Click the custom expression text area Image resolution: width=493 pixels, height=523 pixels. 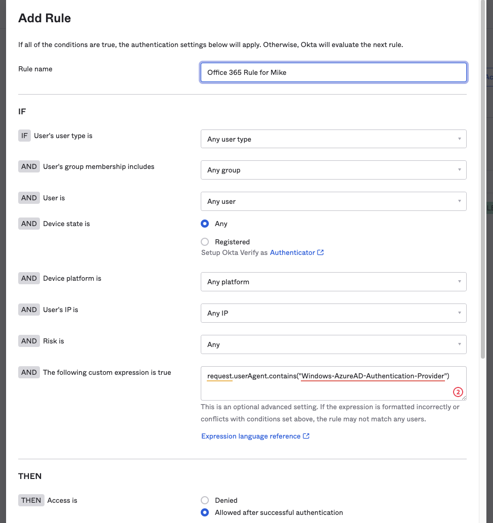point(334,383)
